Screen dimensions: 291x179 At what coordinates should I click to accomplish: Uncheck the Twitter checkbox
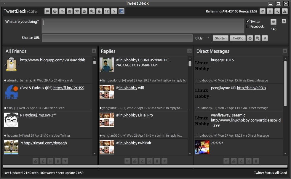click(x=248, y=21)
